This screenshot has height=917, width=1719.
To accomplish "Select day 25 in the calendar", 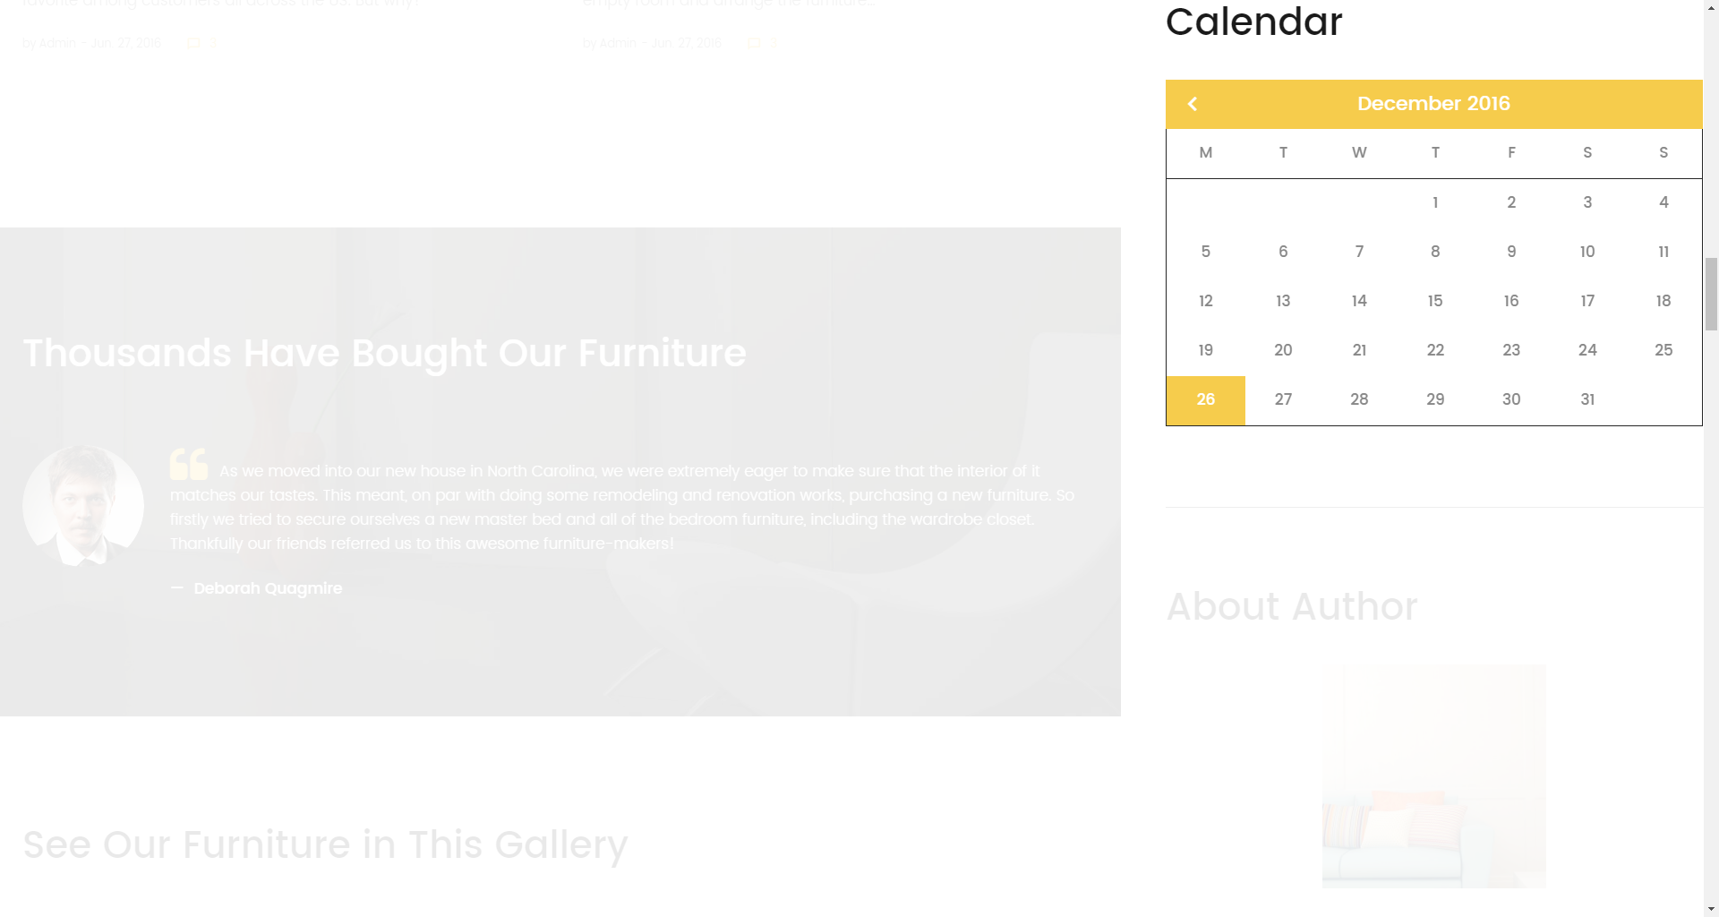I will pyautogui.click(x=1663, y=350).
